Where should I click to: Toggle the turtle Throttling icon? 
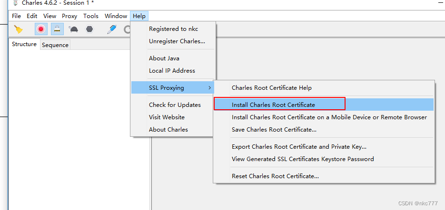pos(73,29)
